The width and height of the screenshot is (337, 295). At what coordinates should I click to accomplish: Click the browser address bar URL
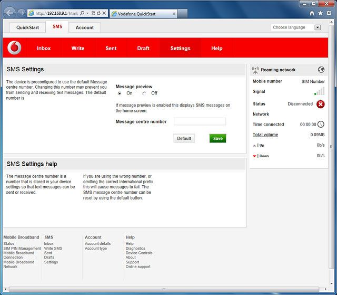[57, 13]
